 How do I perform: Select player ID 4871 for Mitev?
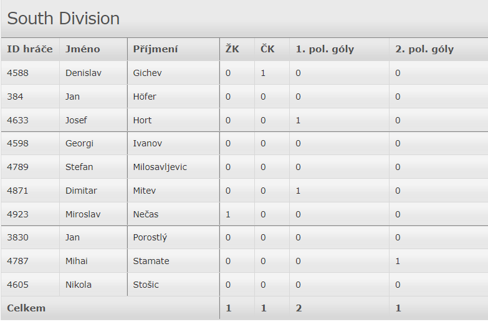pos(18,191)
